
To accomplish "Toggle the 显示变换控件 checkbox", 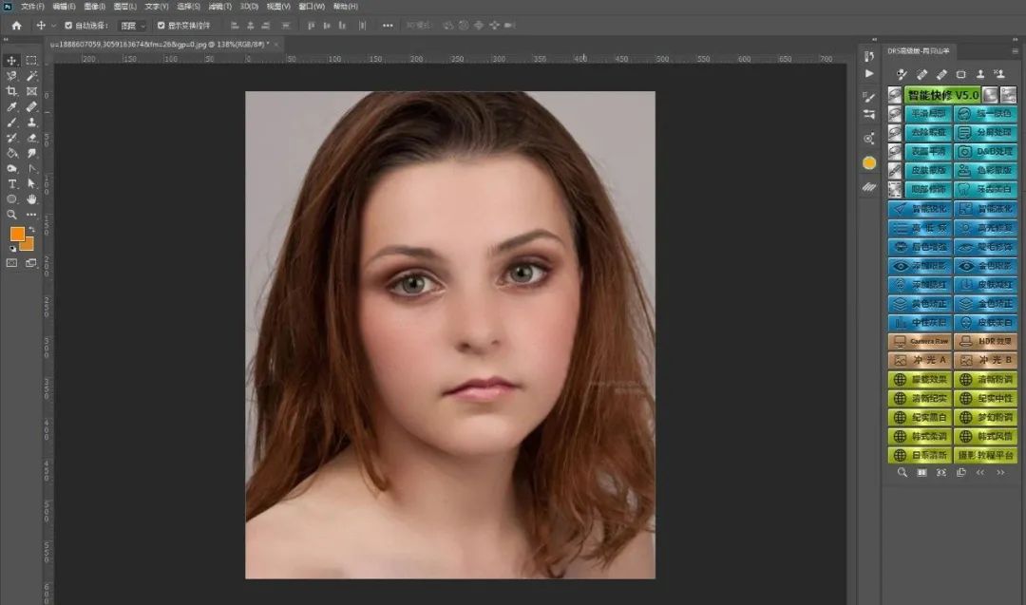I will coord(161,26).
